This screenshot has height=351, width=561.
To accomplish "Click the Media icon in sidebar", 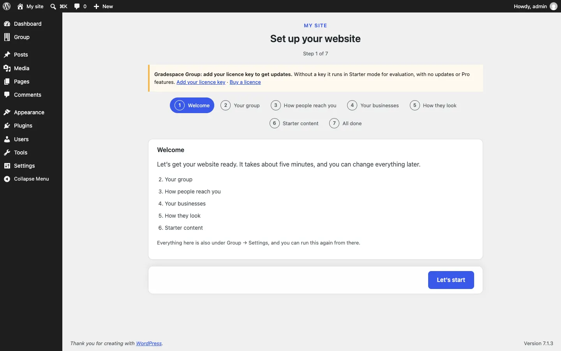I will (x=7, y=68).
